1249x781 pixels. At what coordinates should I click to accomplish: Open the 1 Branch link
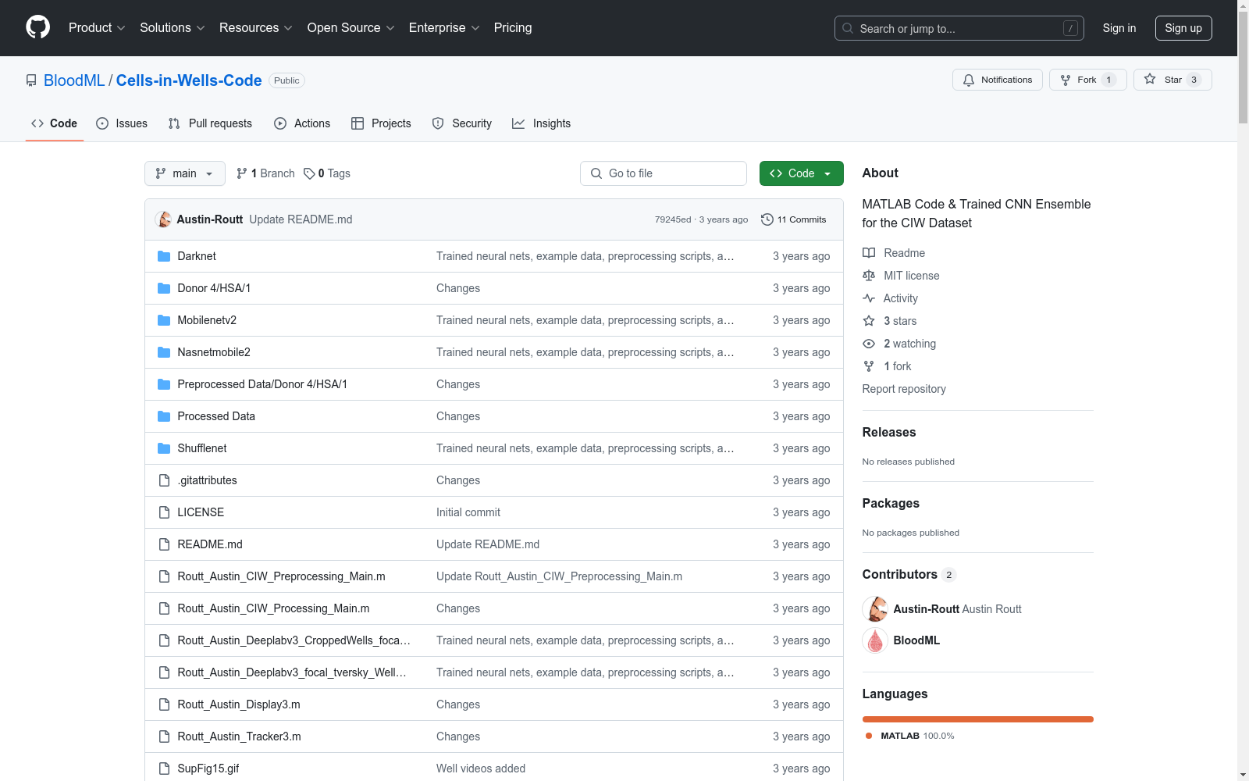[x=265, y=173]
